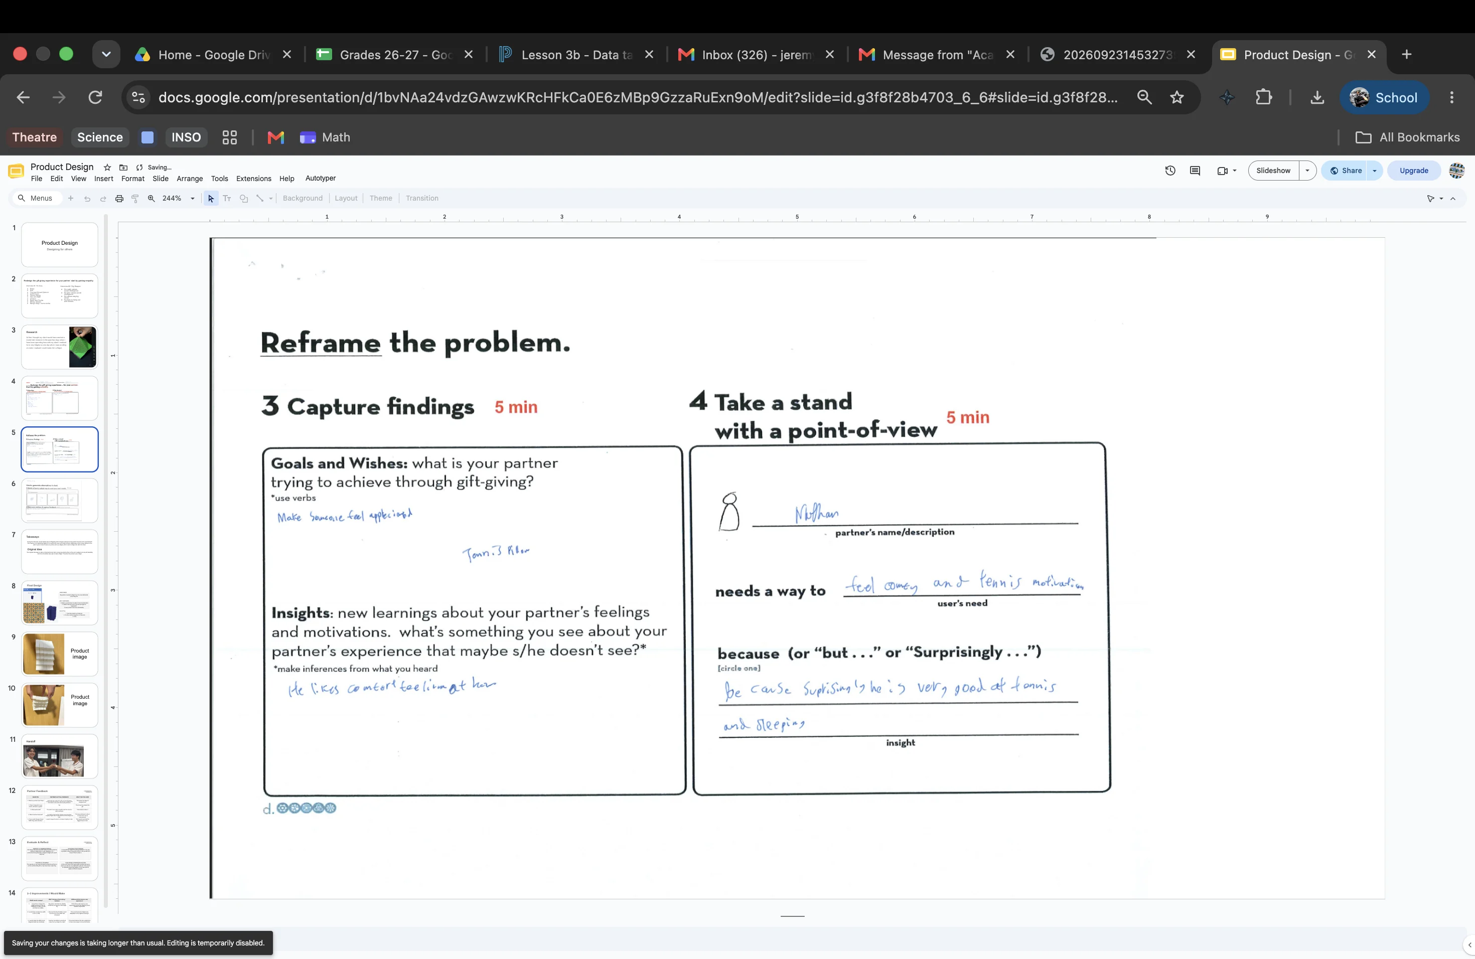Collapse the toolbar with the chevron

click(1453, 198)
